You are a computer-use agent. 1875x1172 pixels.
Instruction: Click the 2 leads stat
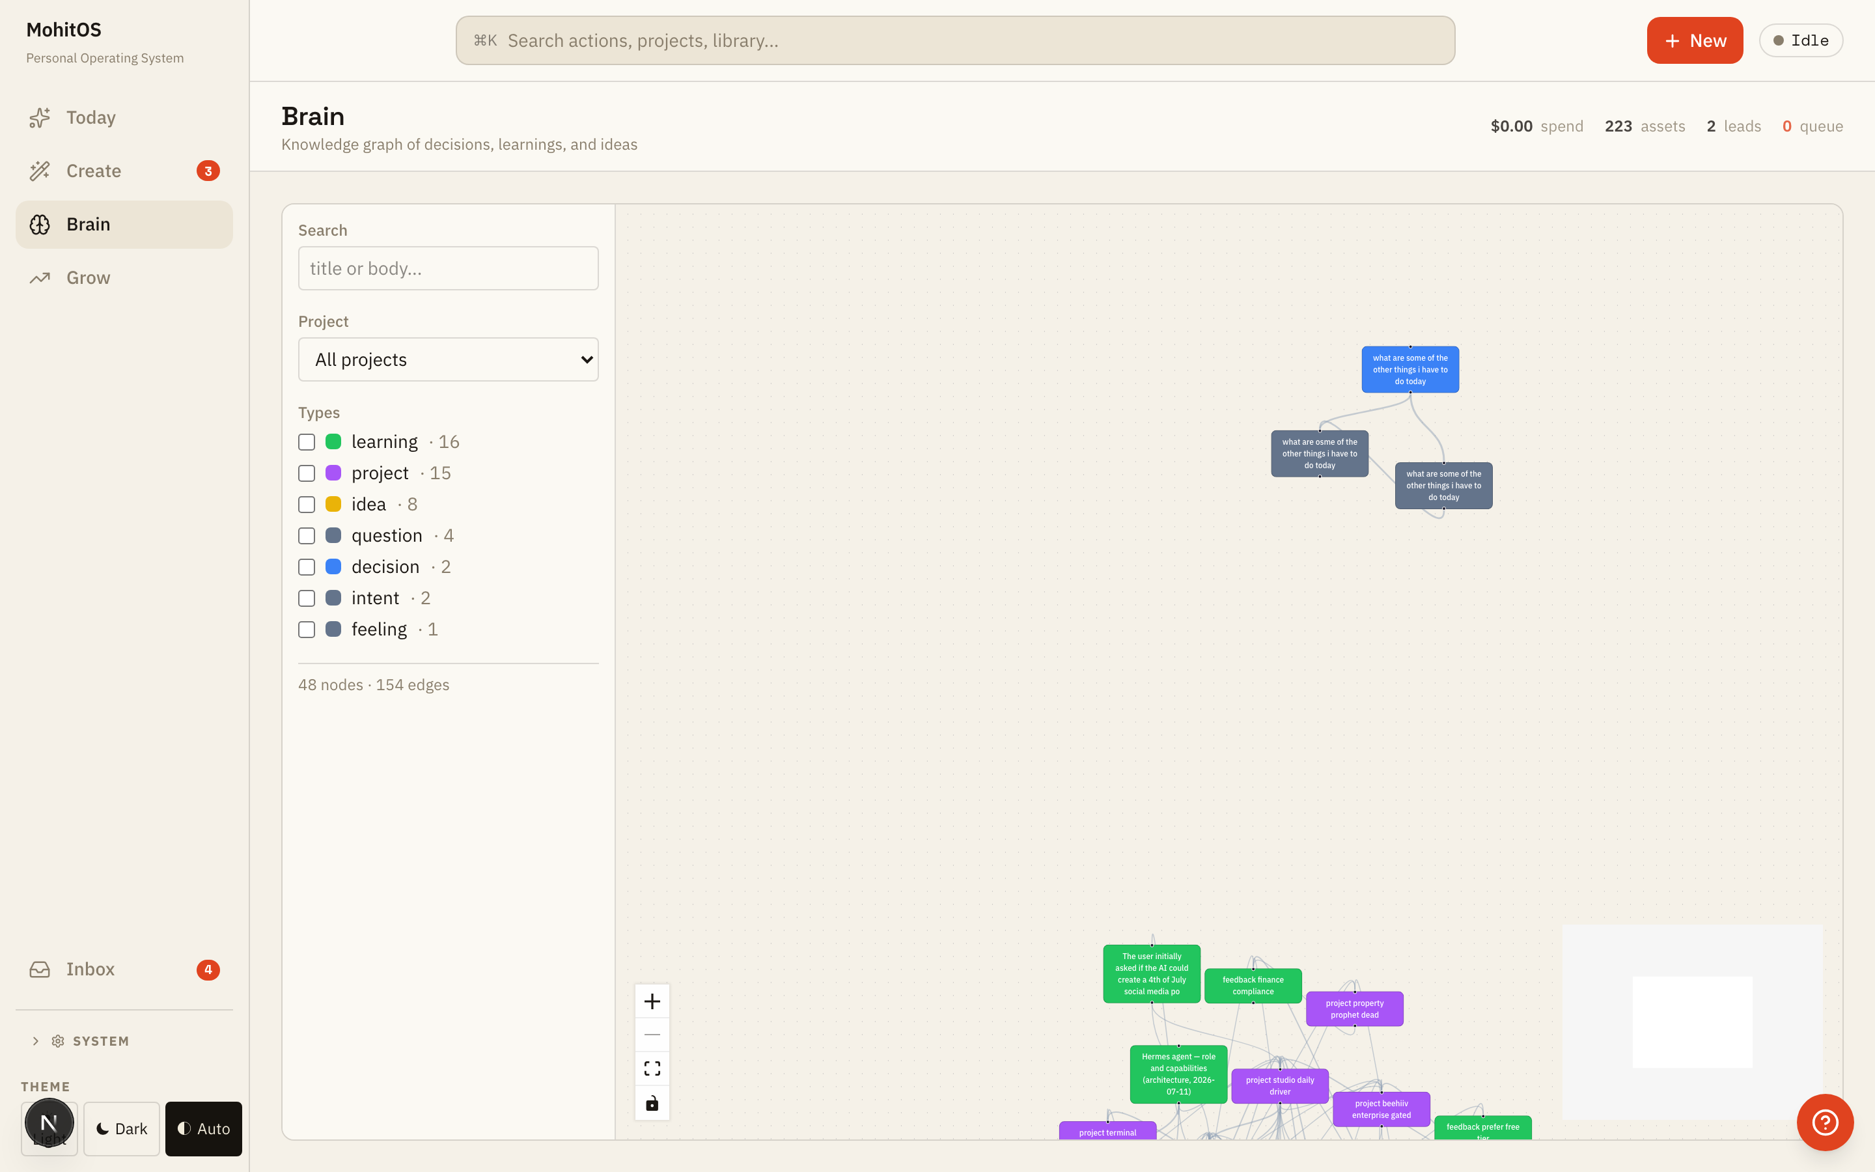1734,126
